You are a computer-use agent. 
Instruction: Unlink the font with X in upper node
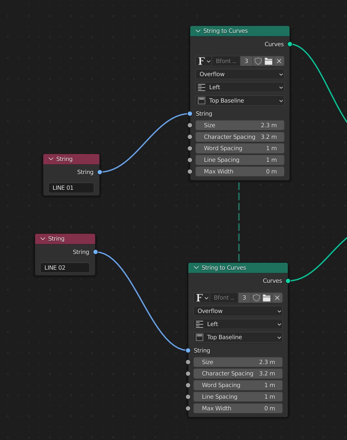click(x=279, y=61)
